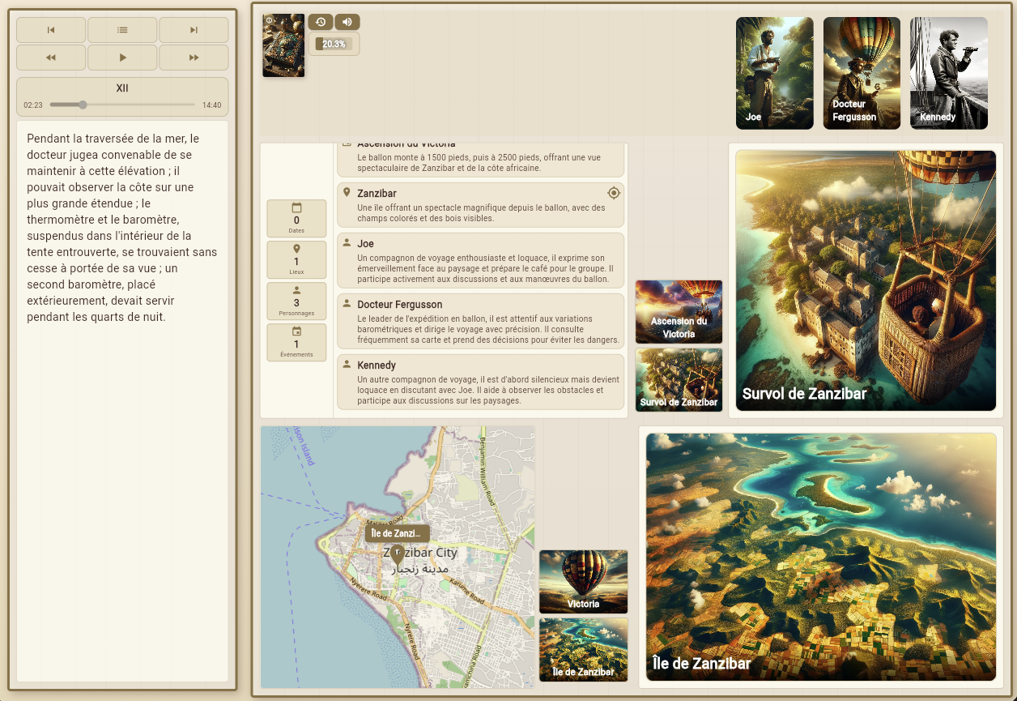Rewind the audio playback
The height and width of the screenshot is (701, 1017).
[x=51, y=58]
